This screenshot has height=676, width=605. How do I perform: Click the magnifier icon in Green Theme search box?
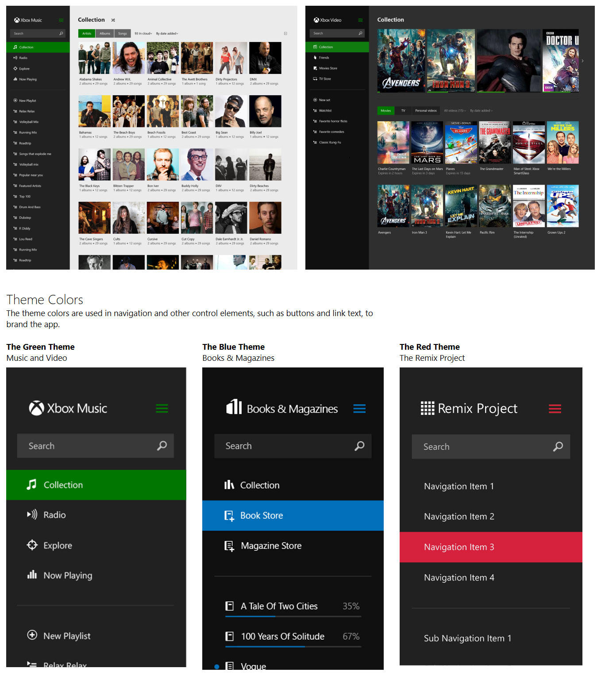[162, 445]
